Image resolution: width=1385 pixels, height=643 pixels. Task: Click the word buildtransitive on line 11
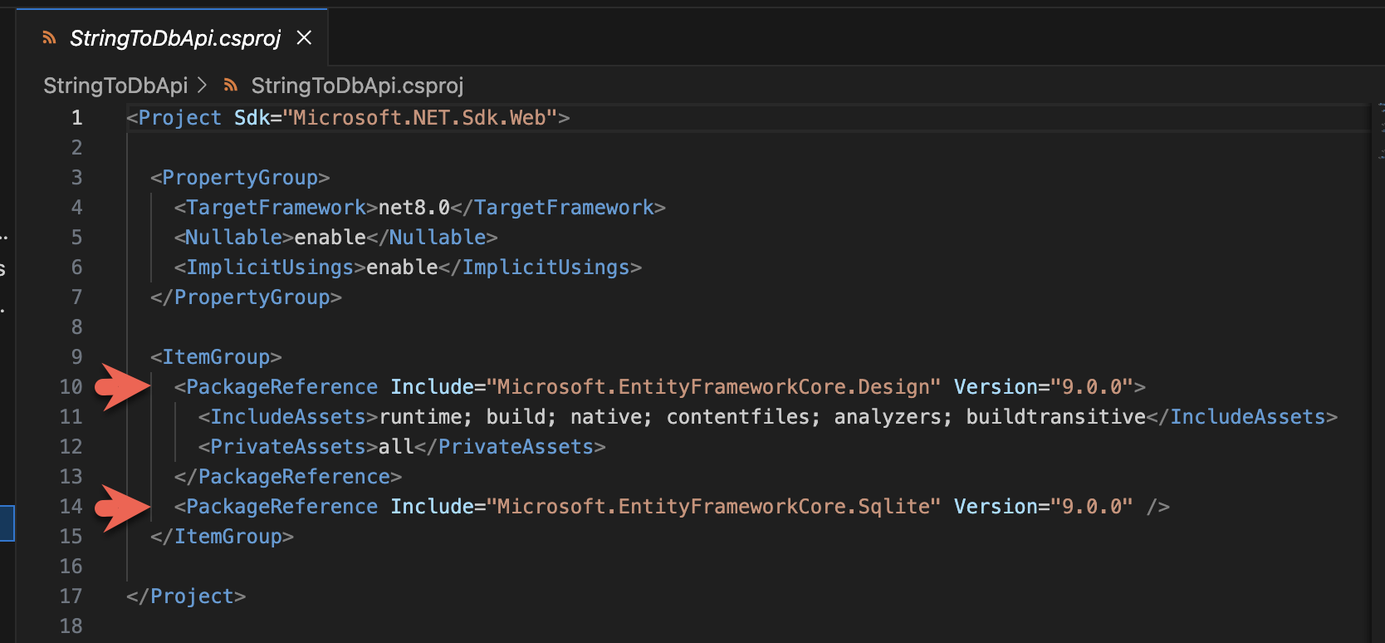tap(1055, 417)
